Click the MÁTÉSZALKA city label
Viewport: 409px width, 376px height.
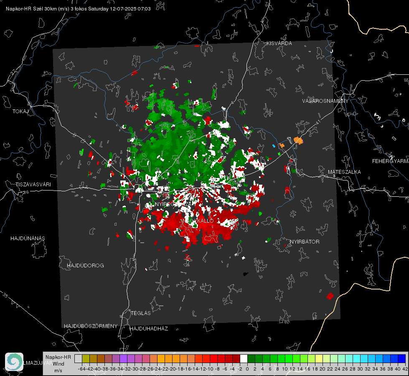click(x=344, y=172)
